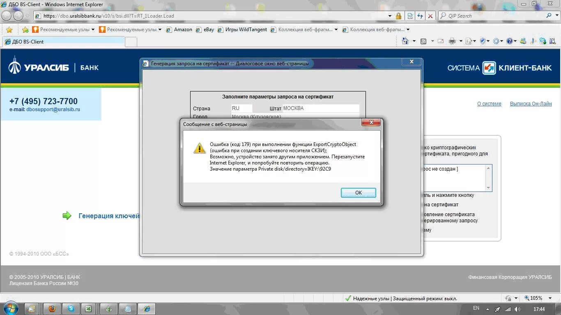Select the ДБО BS-Client browser tab

click(64, 41)
